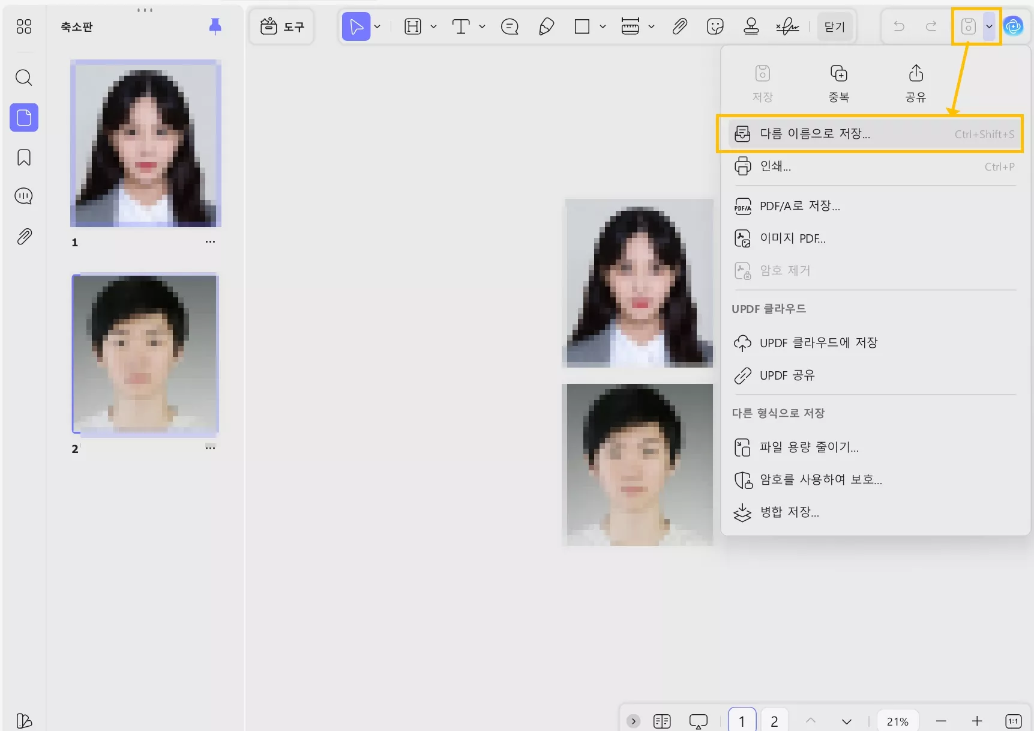Select page 2 thumbnail in the panel
The height and width of the screenshot is (731, 1034).
[x=145, y=354]
